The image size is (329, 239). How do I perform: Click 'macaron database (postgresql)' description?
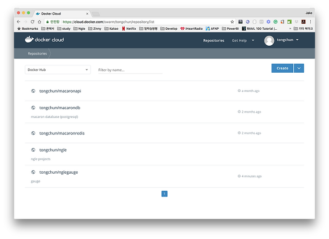click(x=54, y=117)
